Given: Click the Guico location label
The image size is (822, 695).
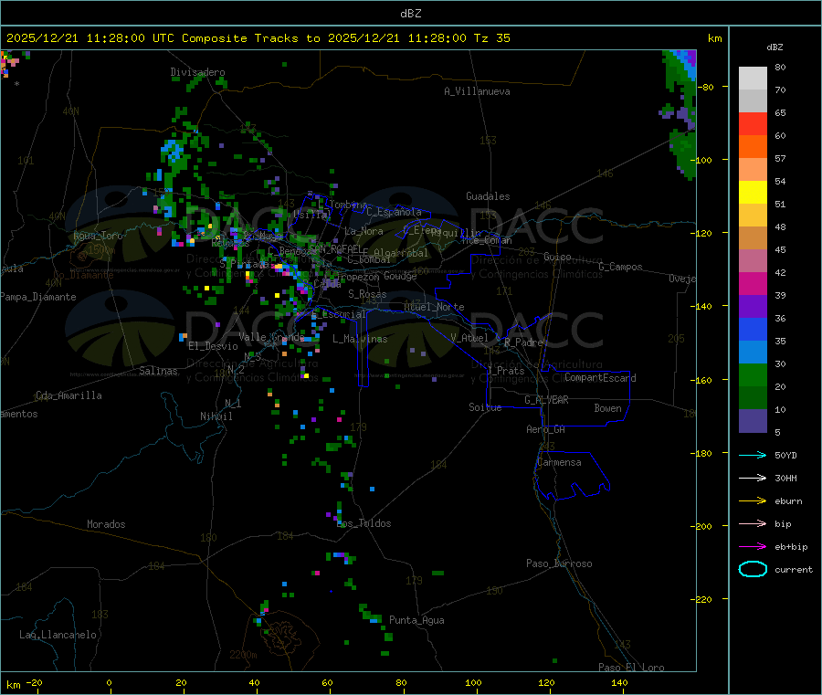Looking at the screenshot, I should [557, 257].
